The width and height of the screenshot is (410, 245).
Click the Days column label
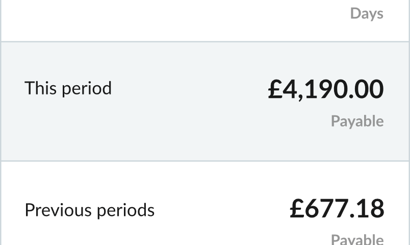pos(367,14)
